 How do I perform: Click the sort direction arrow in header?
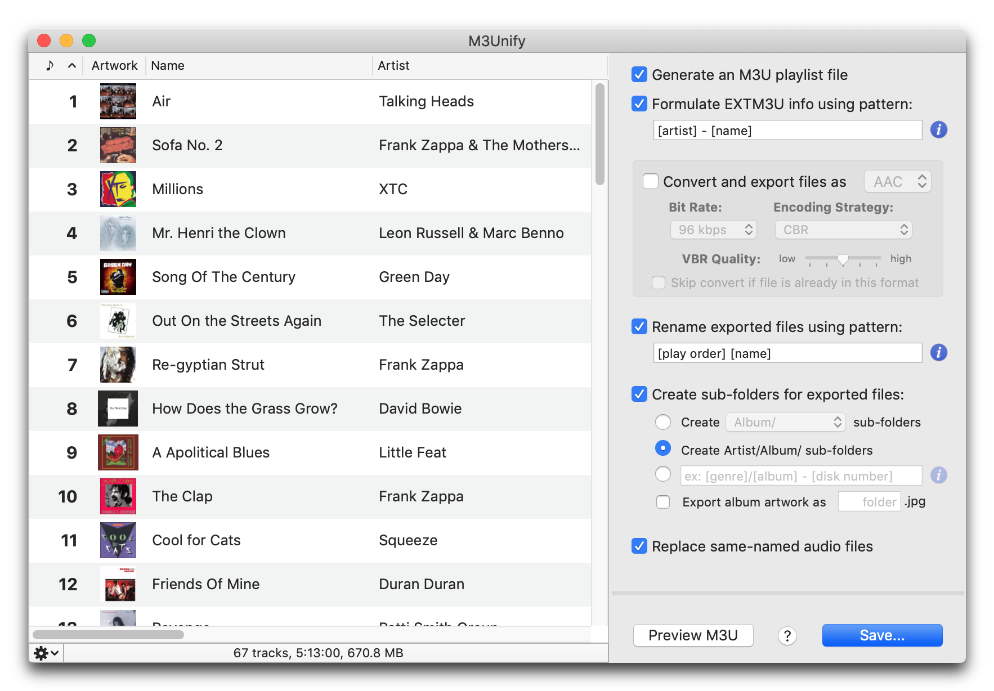pyautogui.click(x=72, y=66)
